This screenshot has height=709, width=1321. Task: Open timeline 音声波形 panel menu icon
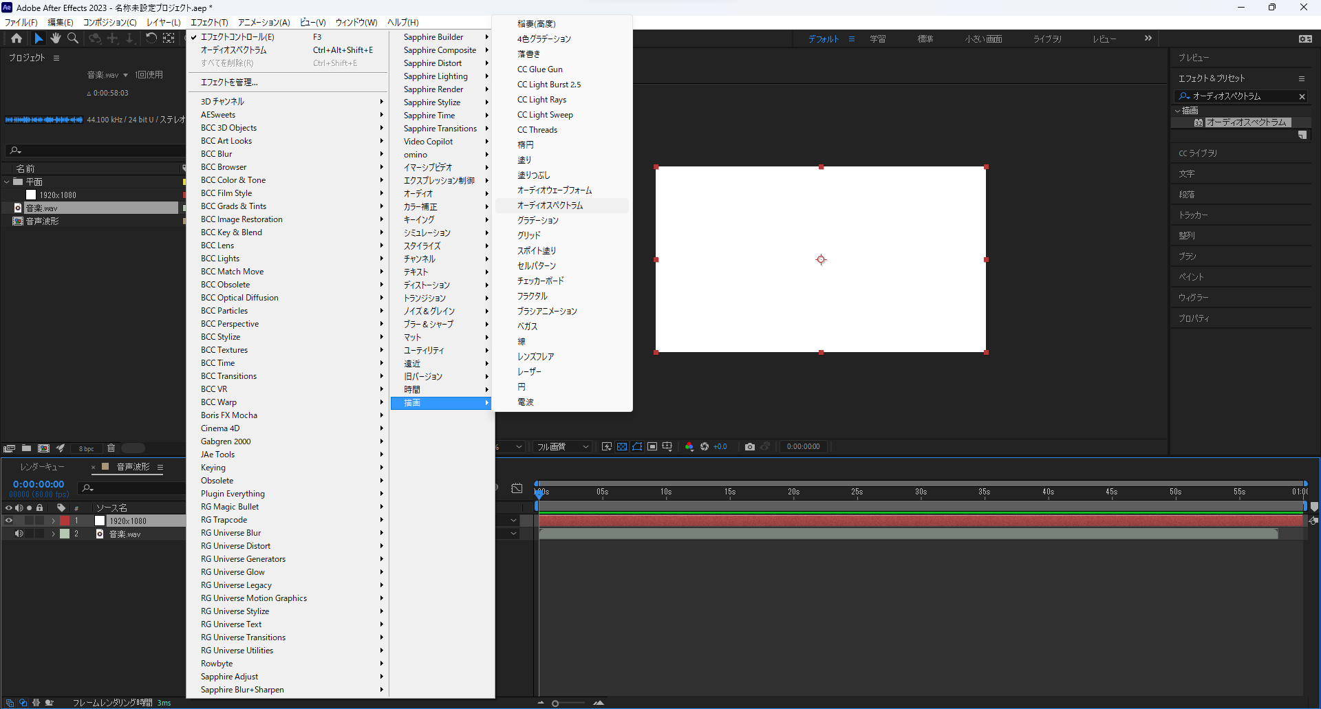(160, 467)
